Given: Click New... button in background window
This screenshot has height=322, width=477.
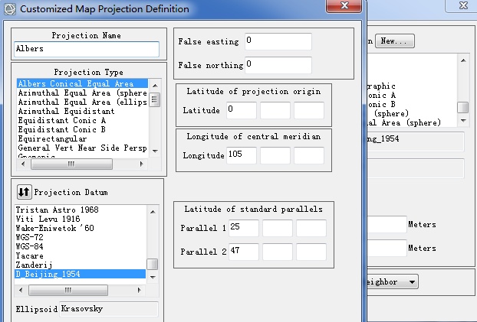Looking at the screenshot, I should [394, 41].
